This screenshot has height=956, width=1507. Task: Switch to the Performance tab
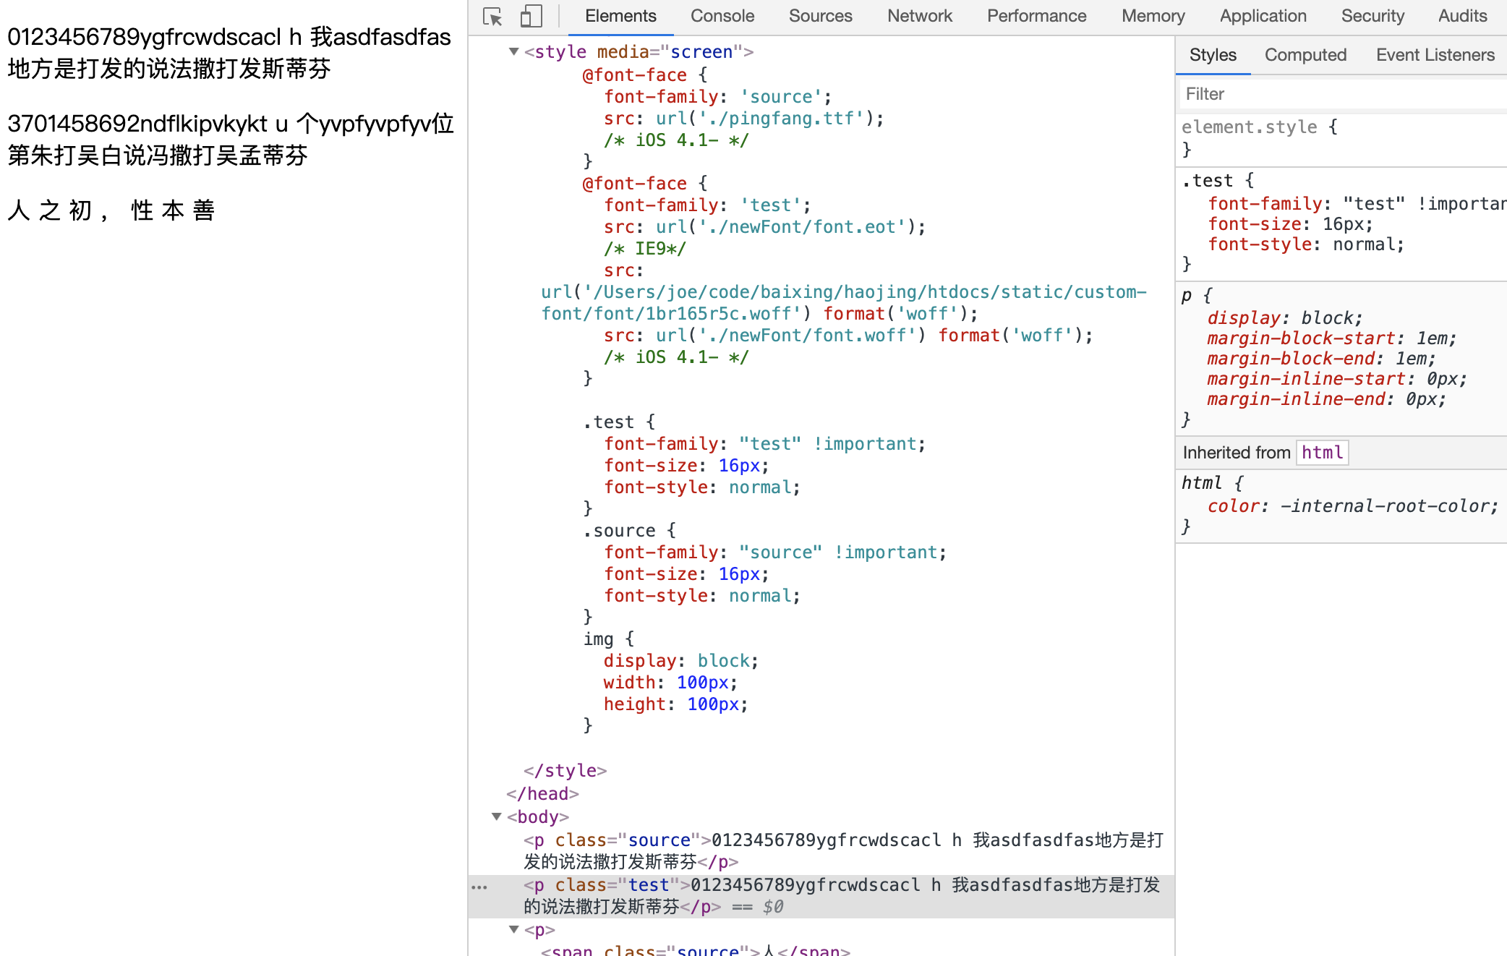point(1036,16)
